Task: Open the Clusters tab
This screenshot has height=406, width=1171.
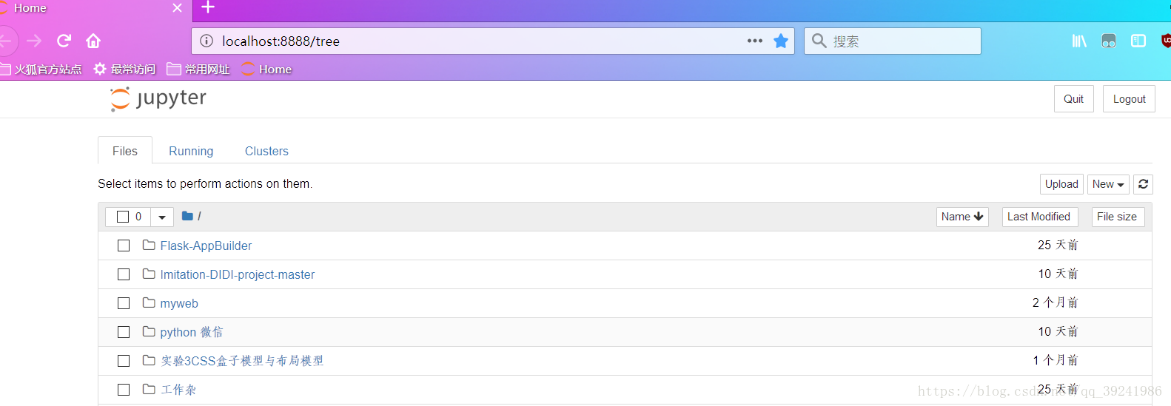Action: [x=266, y=151]
